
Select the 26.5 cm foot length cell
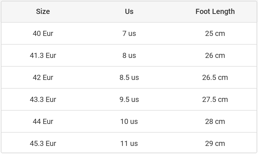coord(215,77)
